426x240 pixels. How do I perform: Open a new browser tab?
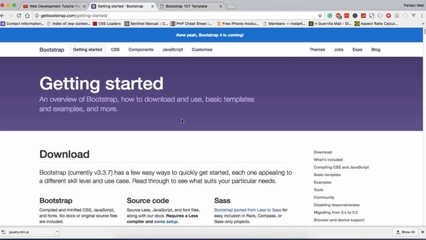tap(231, 7)
